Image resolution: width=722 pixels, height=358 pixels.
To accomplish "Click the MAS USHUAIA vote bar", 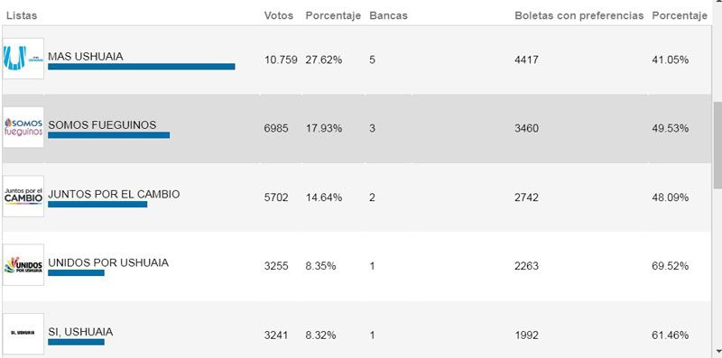I will [142, 67].
